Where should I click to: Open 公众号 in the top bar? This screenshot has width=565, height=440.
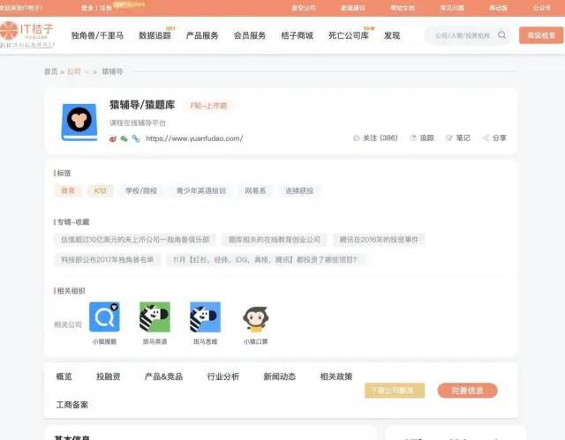[541, 8]
